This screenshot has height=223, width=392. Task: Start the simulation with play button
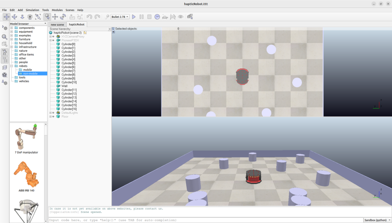pyautogui.click(x=134, y=17)
